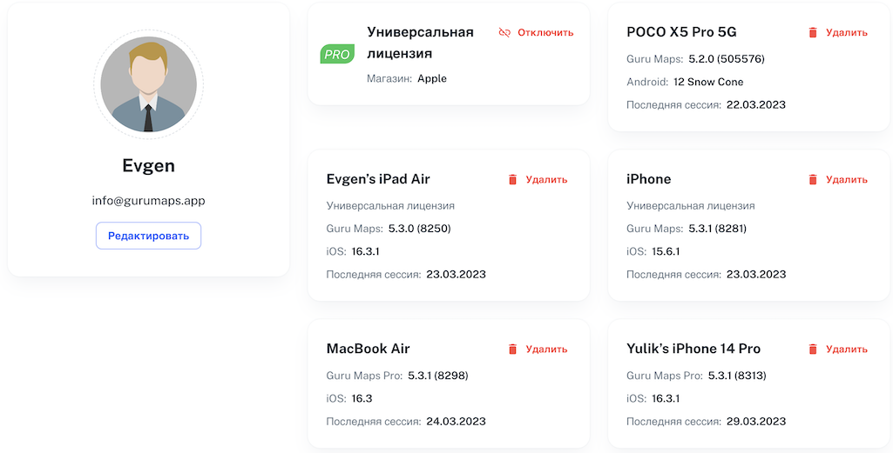Click the Универсальная лицензия card title

point(420,43)
